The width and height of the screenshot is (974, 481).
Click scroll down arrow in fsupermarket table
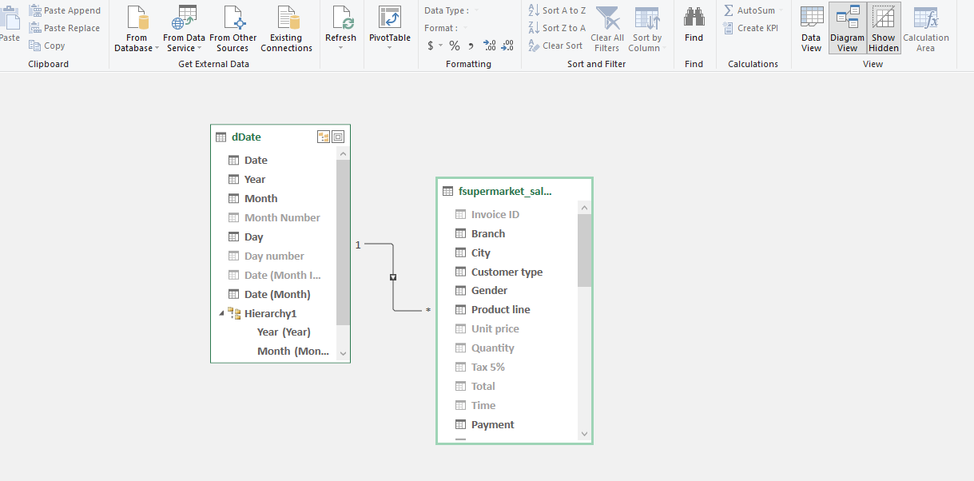(584, 434)
